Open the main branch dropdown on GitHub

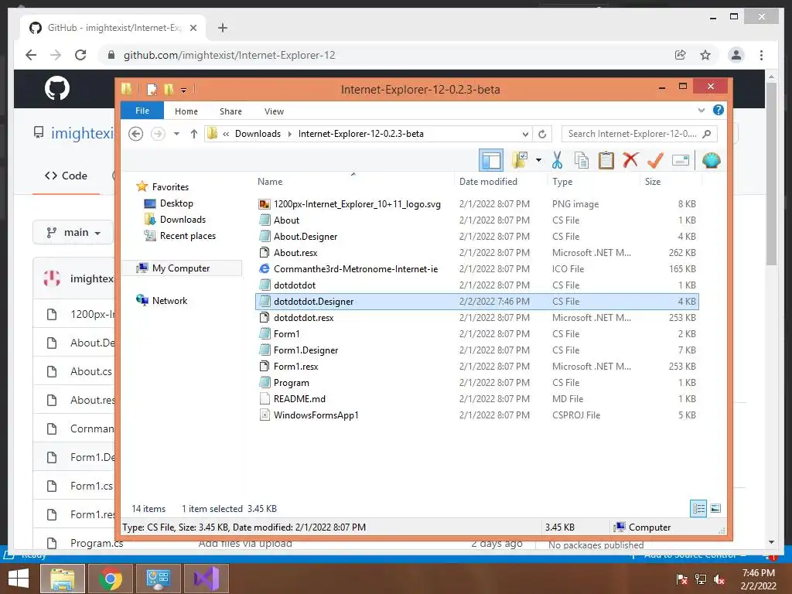tap(73, 232)
